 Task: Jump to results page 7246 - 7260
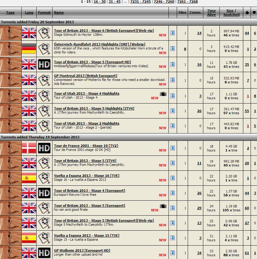164,2
